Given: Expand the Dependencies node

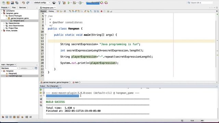Looking at the screenshot, I should (4, 23).
